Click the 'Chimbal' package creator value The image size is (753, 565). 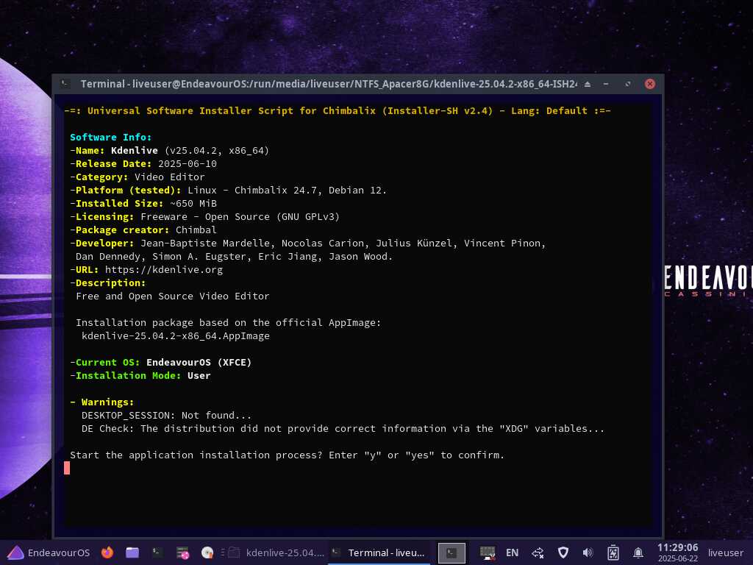[196, 230]
